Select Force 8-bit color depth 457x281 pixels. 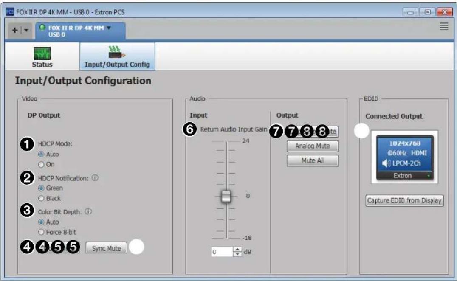41,232
